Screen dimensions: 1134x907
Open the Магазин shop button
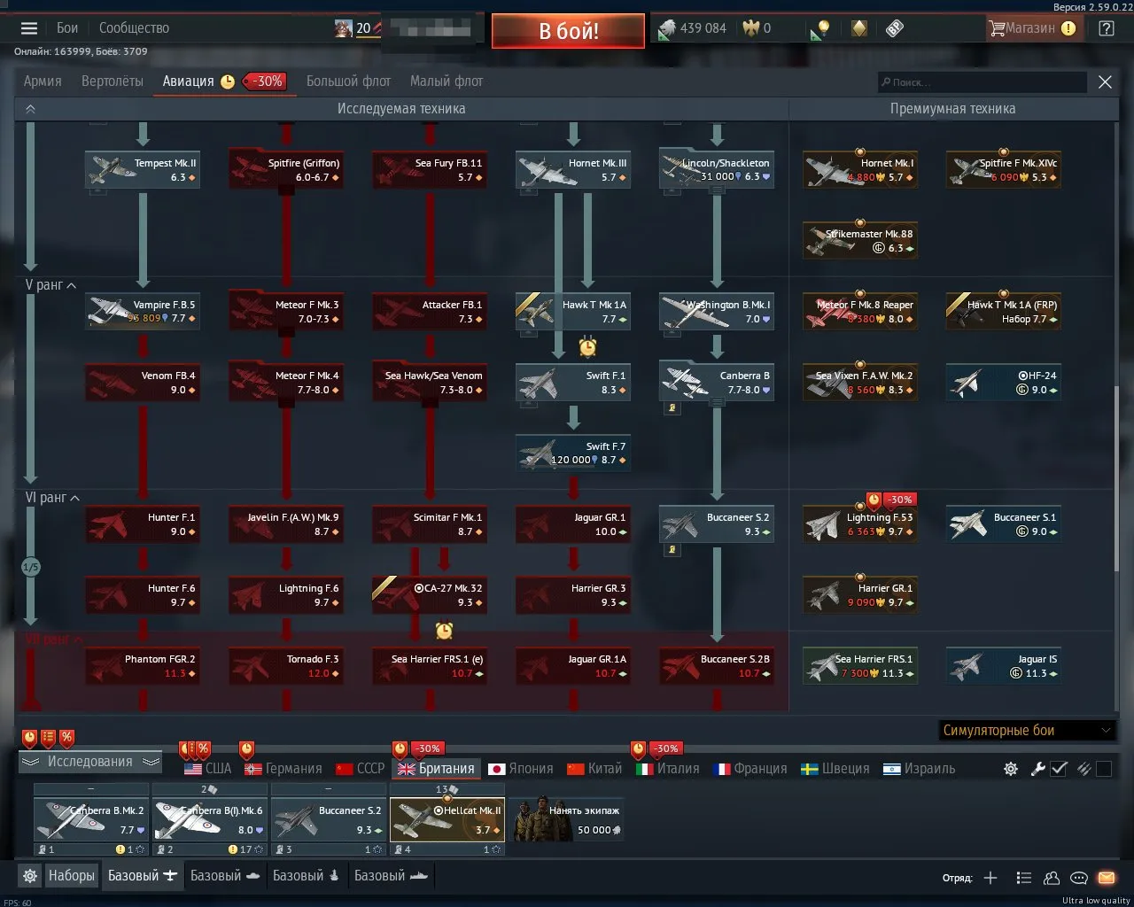pyautogui.click(x=1032, y=28)
